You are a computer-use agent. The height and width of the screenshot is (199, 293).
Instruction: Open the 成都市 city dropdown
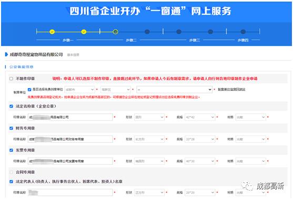(79, 89)
